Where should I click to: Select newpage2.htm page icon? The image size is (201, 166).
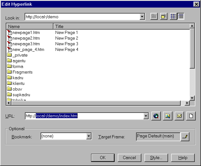(x=9, y=38)
